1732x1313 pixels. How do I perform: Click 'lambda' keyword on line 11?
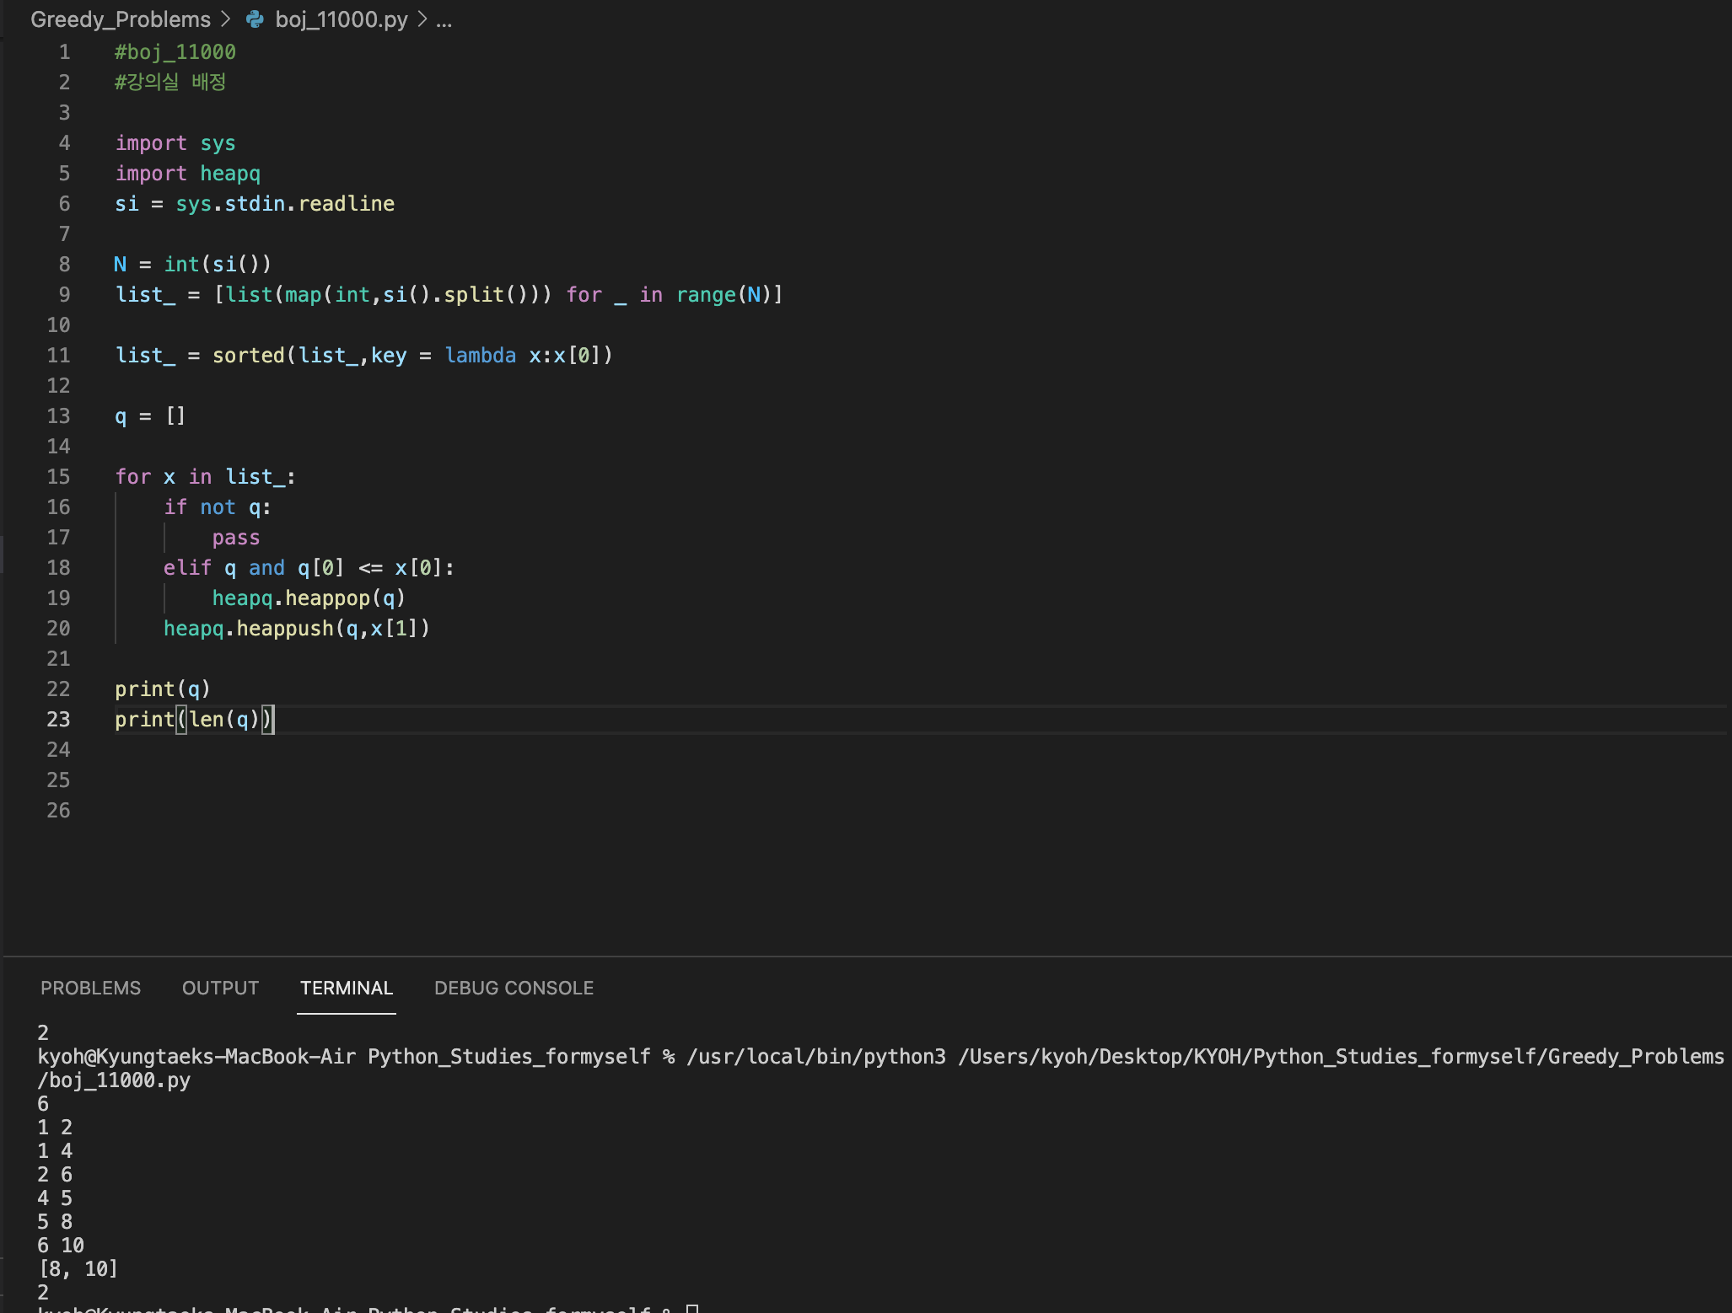coord(481,356)
